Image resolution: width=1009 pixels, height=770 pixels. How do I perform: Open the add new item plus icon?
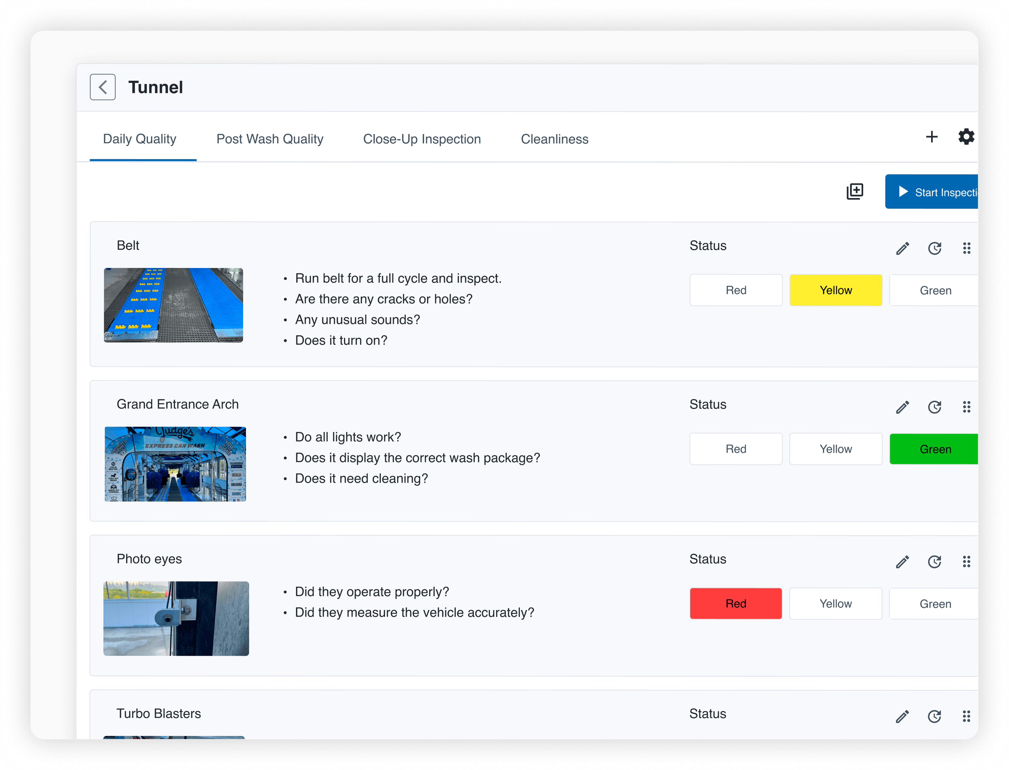[931, 137]
